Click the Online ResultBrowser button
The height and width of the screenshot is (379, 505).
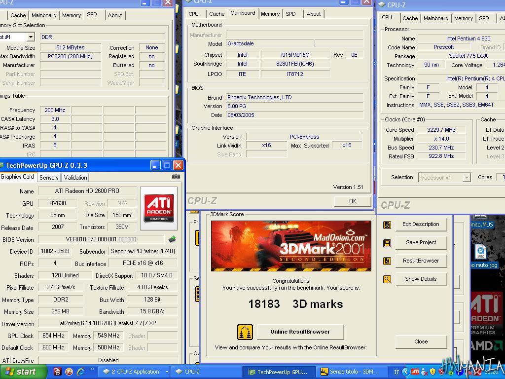click(x=300, y=332)
